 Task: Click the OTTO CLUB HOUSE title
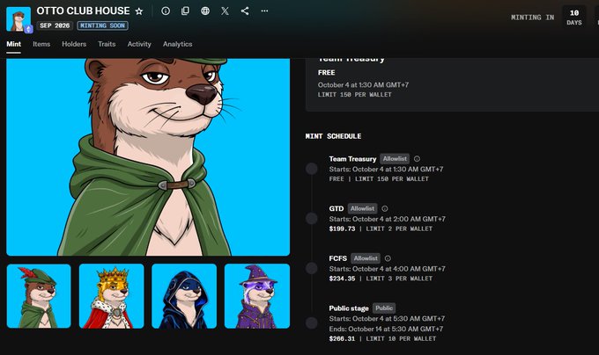click(x=83, y=11)
